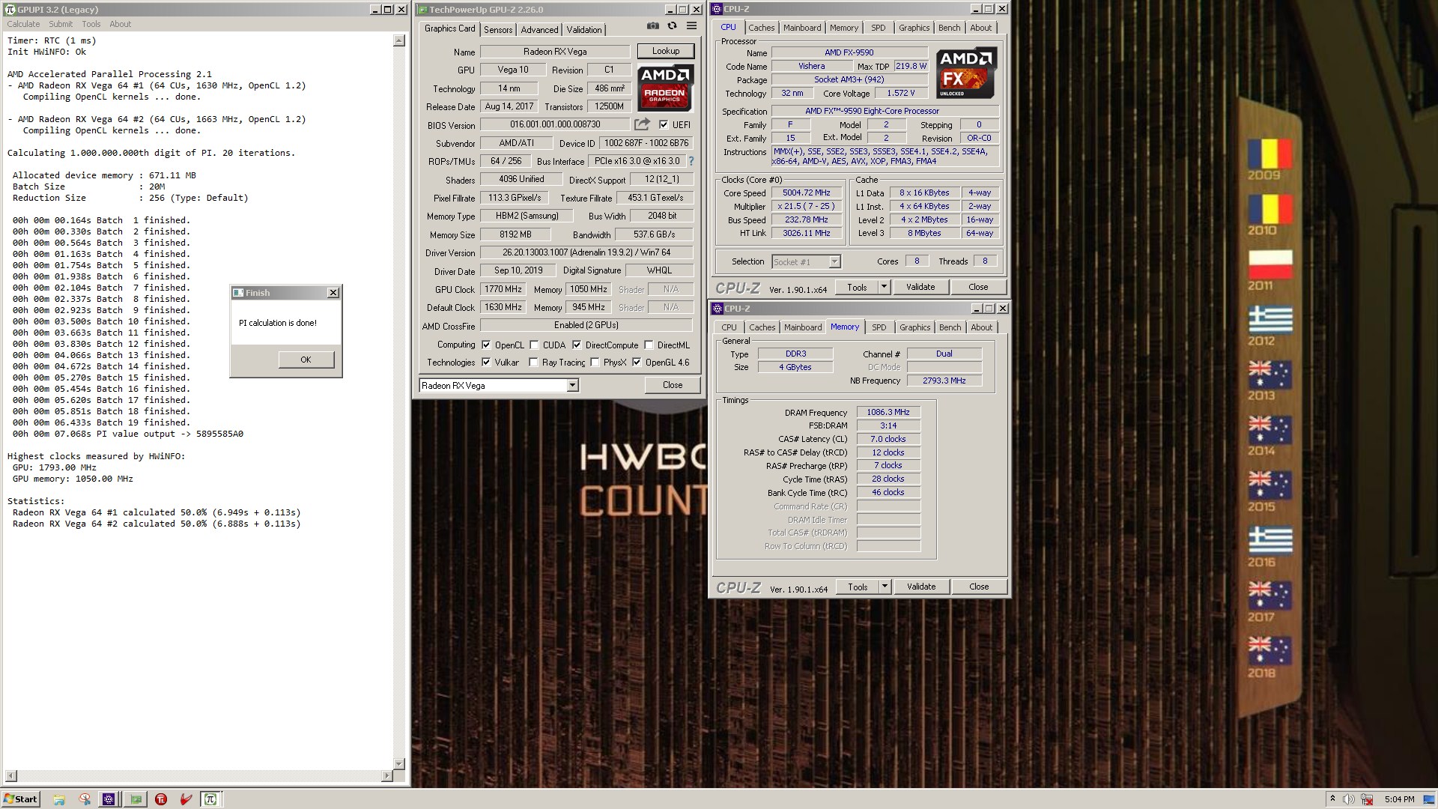Click the red AMD arrow taskbar icon
The image size is (1438, 809).
(186, 799)
